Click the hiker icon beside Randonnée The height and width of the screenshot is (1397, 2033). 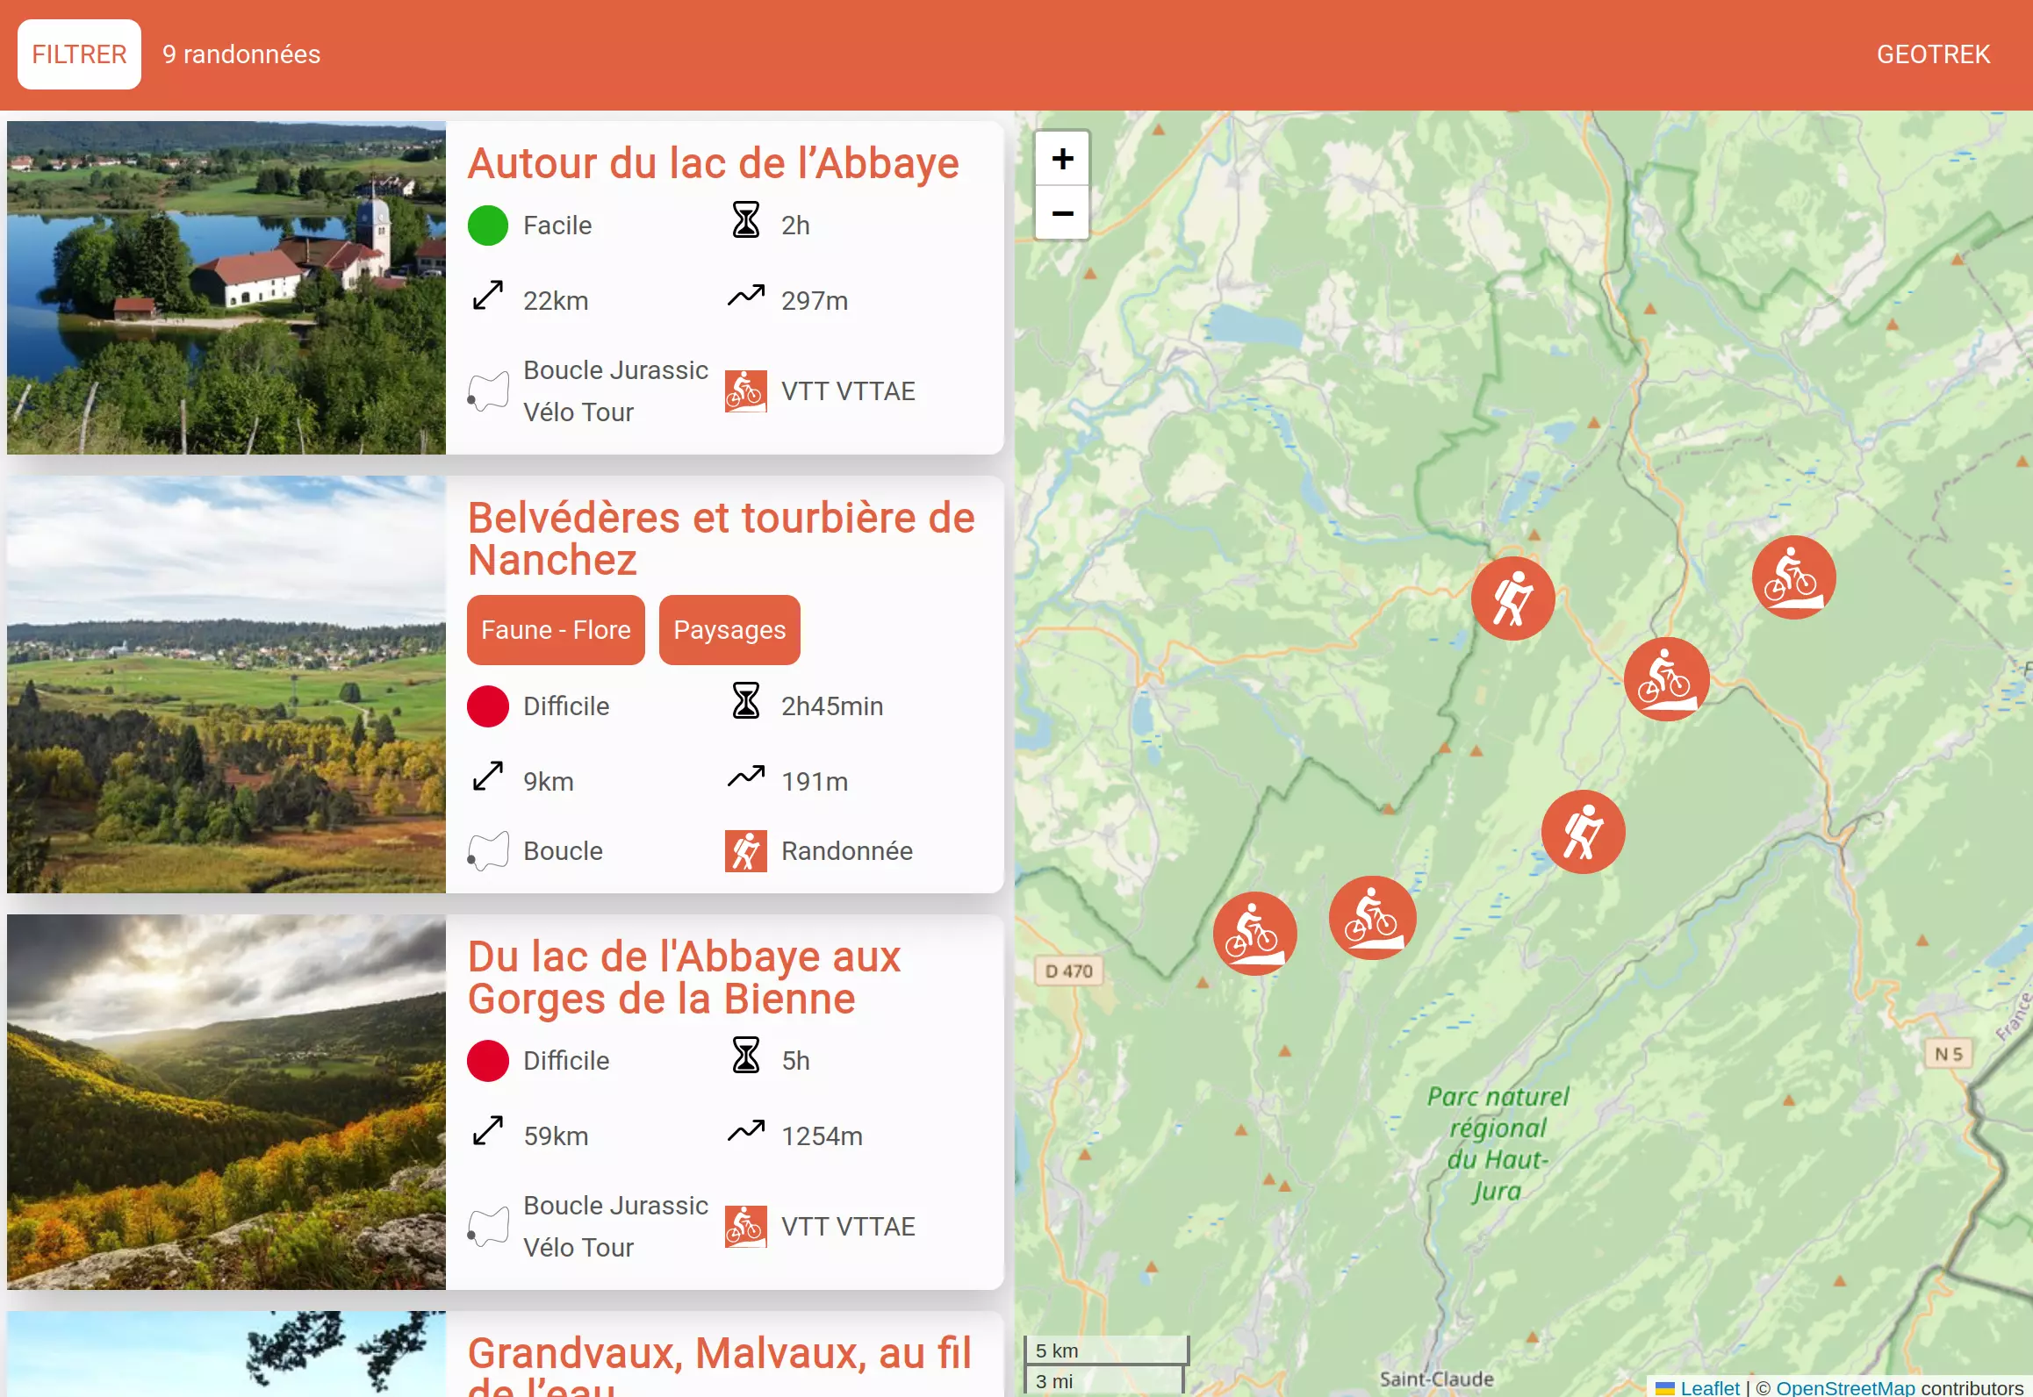point(746,851)
